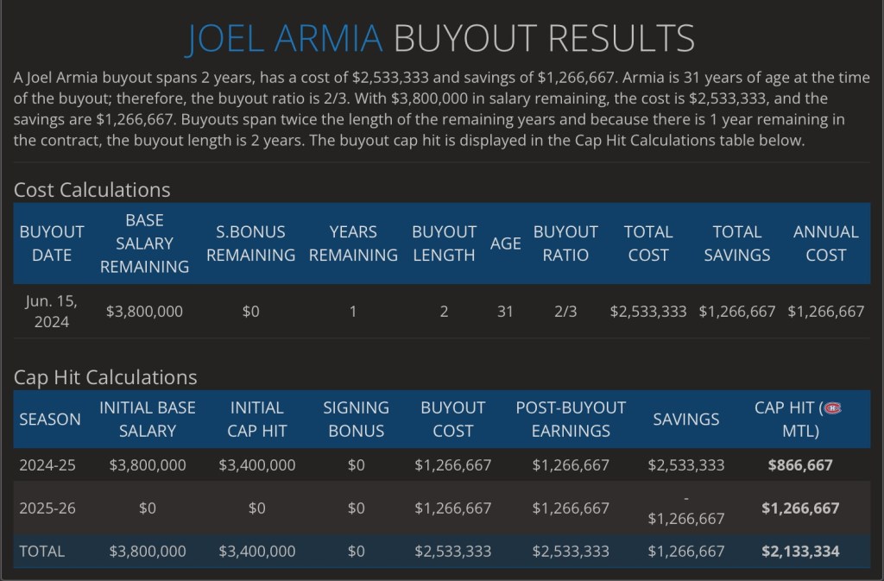The image size is (884, 581).
Task: Click the Annual Cost column header
Action: point(825,243)
